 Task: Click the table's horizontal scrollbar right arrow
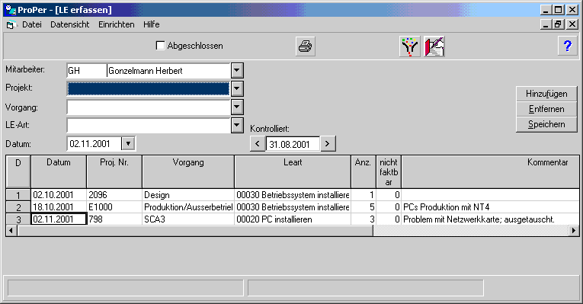(x=574, y=231)
